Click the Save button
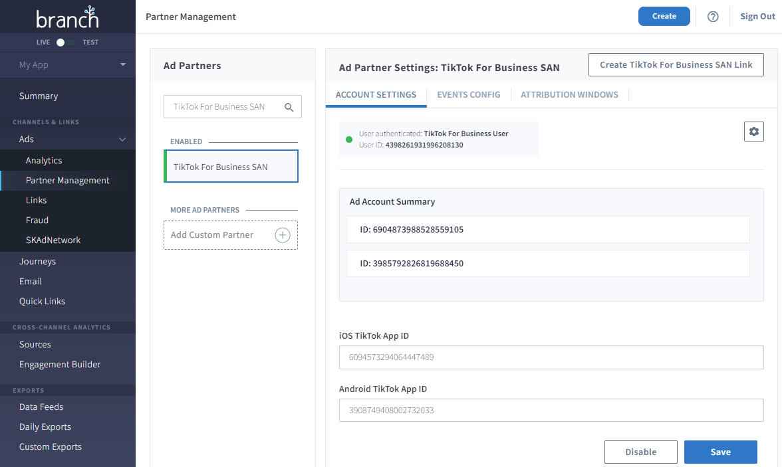Viewport: 782px width, 467px height. [721, 452]
